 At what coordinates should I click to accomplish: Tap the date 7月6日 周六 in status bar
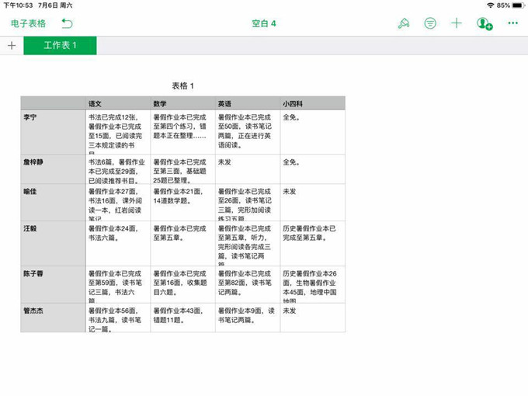55,5
